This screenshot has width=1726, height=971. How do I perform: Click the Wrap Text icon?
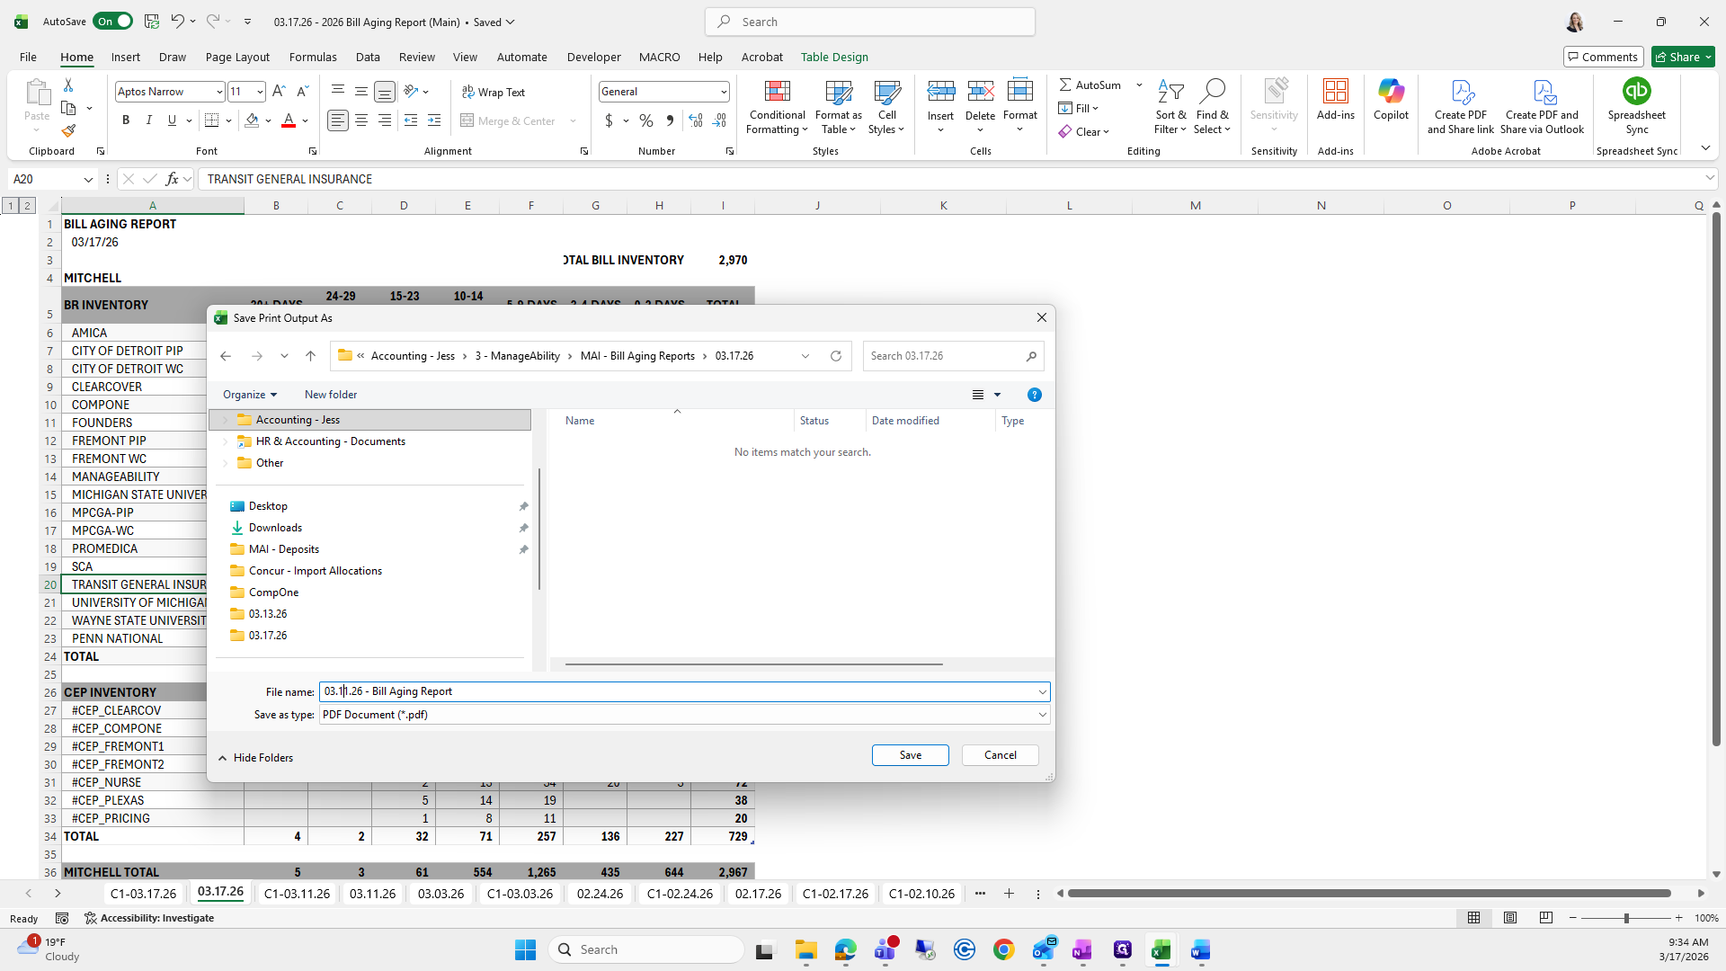(x=467, y=92)
